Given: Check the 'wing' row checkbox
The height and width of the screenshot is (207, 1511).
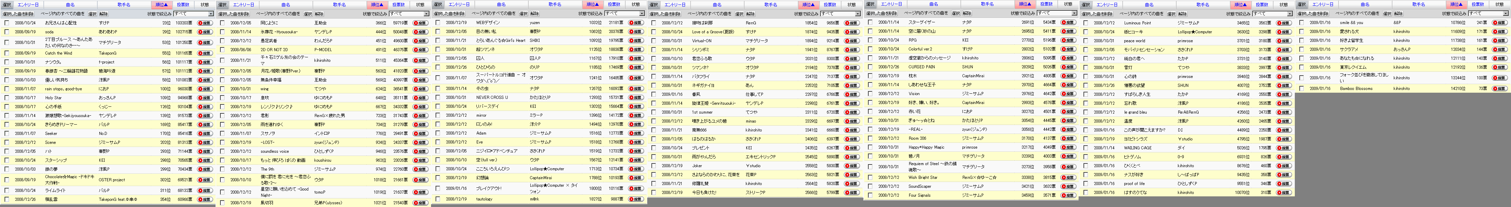Looking at the screenshot, I should point(222,89).
